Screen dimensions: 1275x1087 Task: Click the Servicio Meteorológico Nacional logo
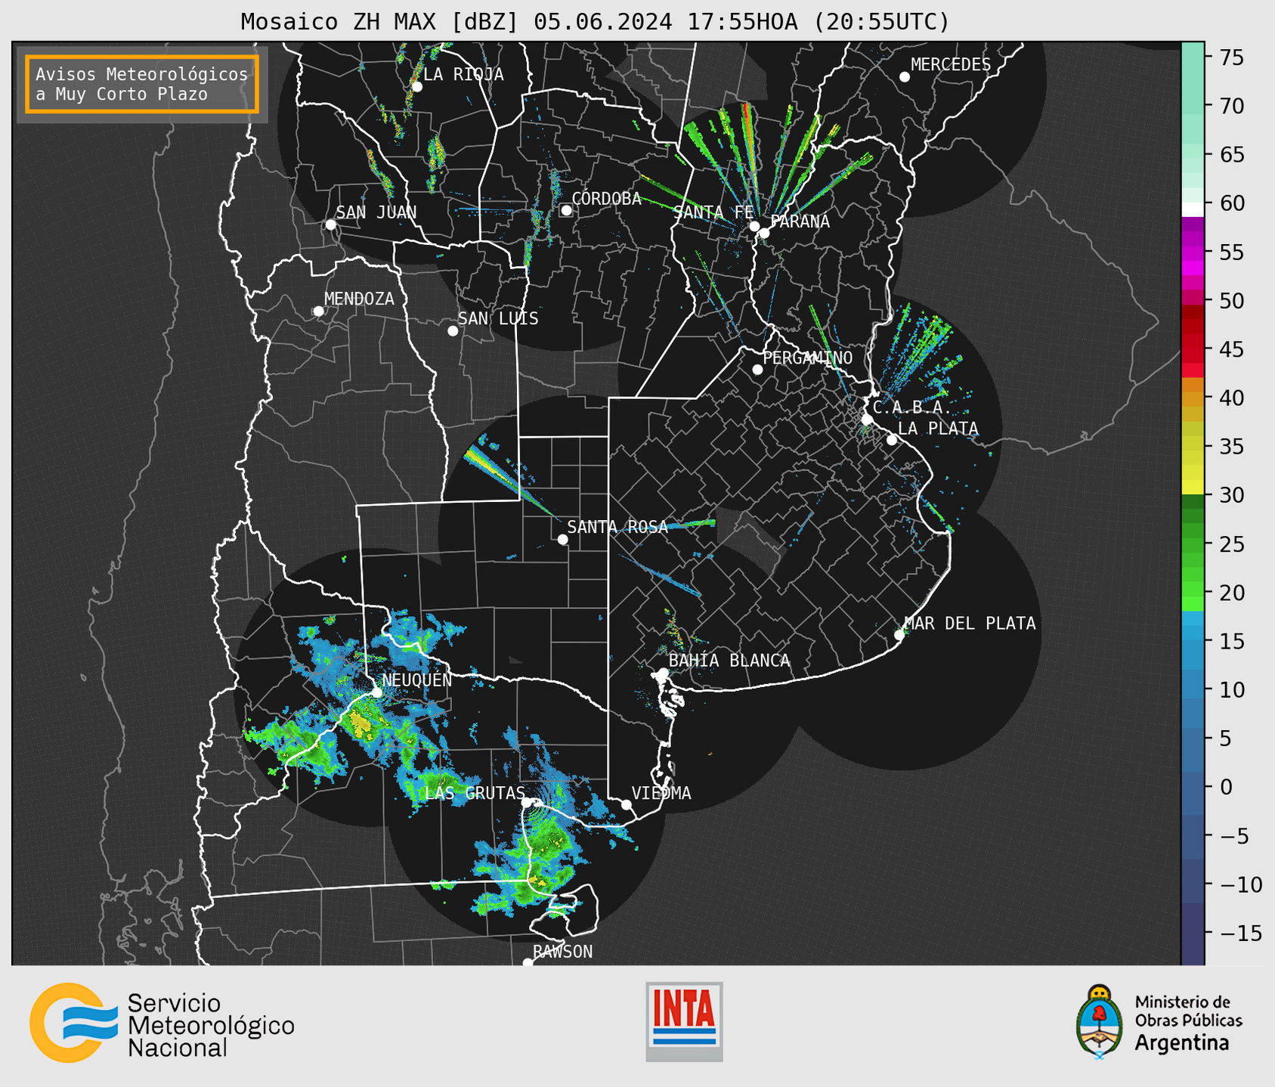click(x=162, y=1023)
